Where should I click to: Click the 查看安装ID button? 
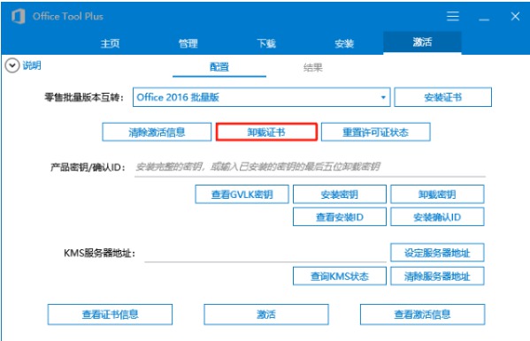340,216
